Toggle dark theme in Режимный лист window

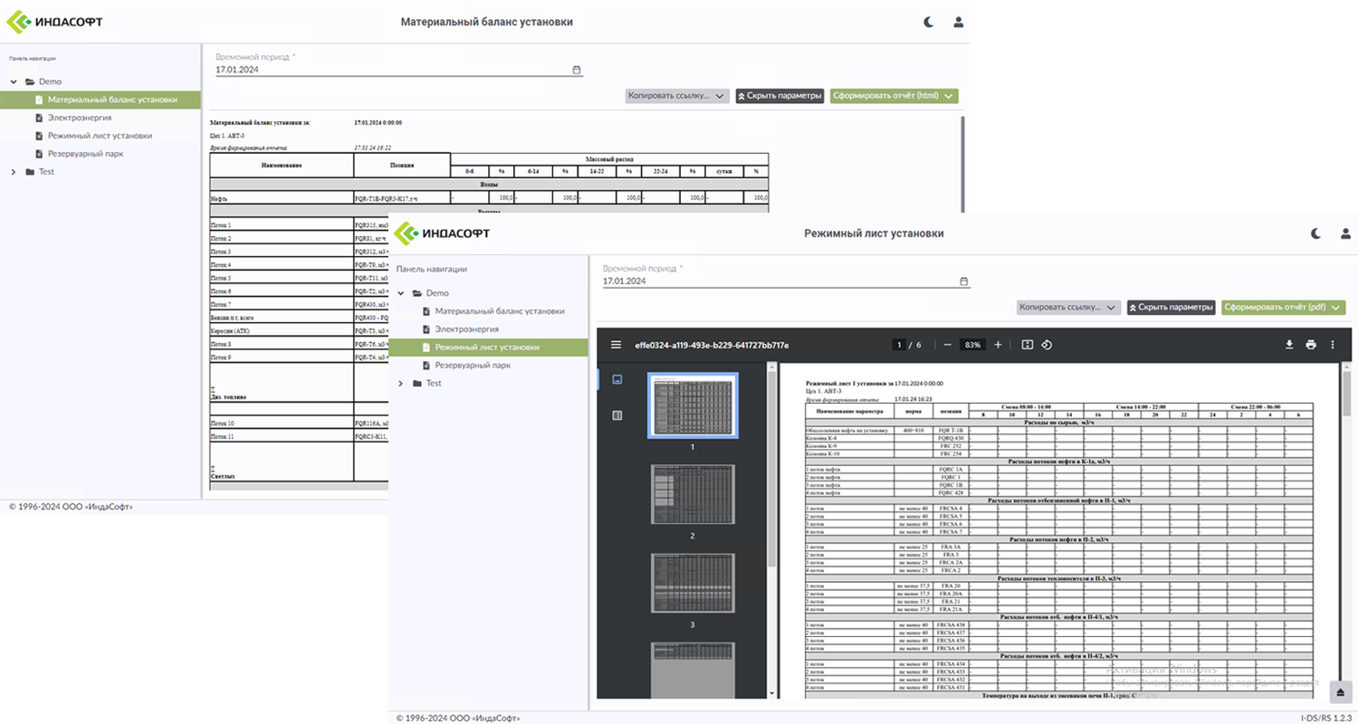(x=1315, y=233)
